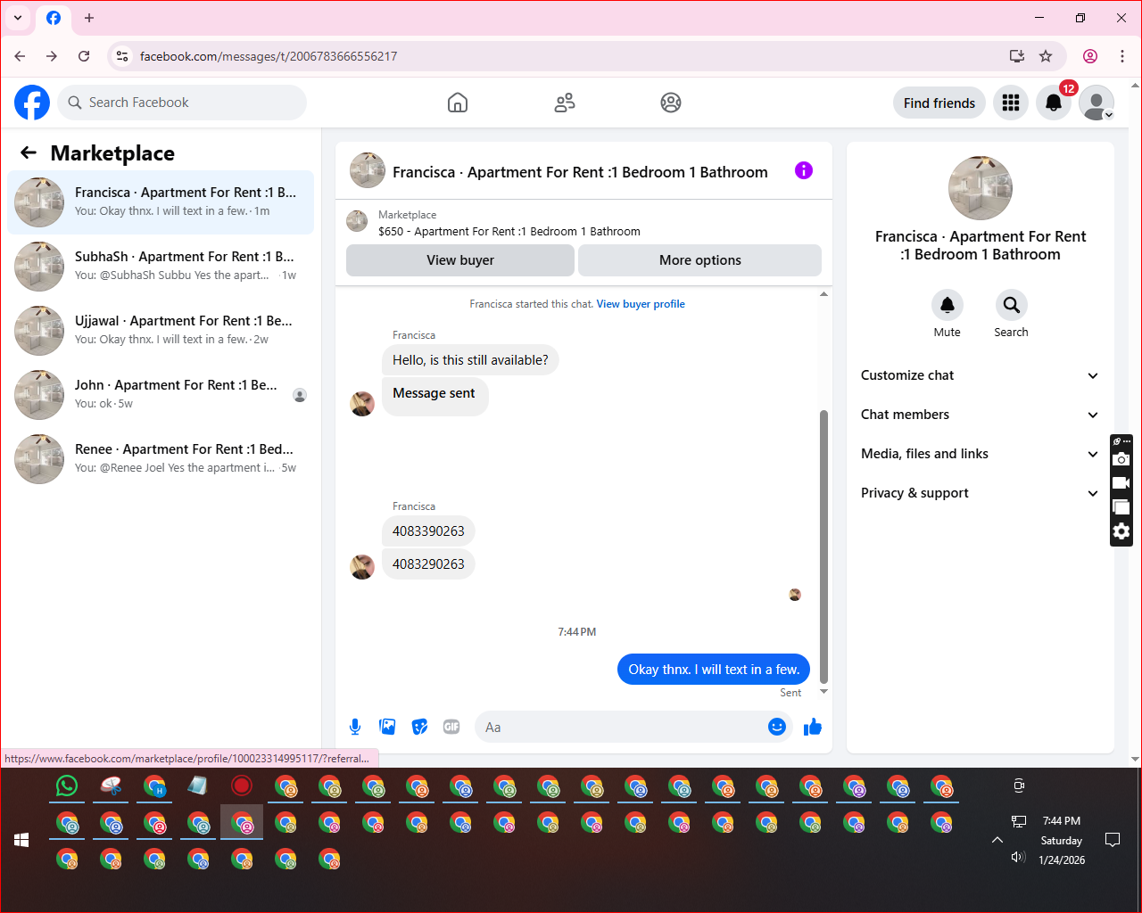
Task: Open the account profile avatar menu
Action: [x=1096, y=103]
